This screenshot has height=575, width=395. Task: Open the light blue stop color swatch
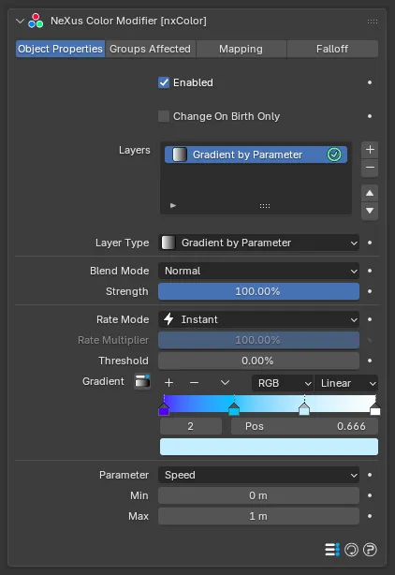269,447
